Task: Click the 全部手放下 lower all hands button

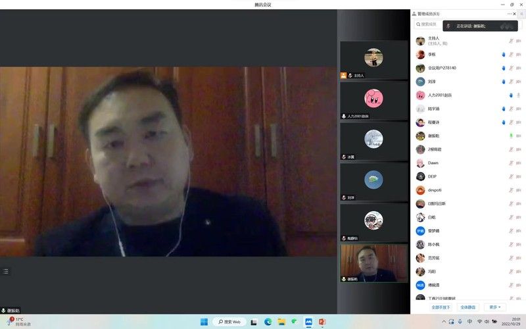Action: click(x=441, y=307)
